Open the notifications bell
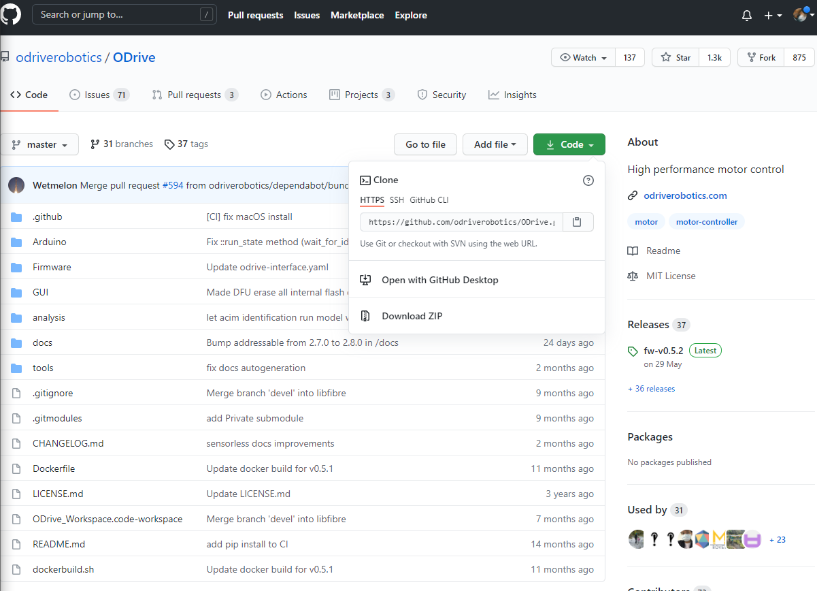 [x=747, y=15]
